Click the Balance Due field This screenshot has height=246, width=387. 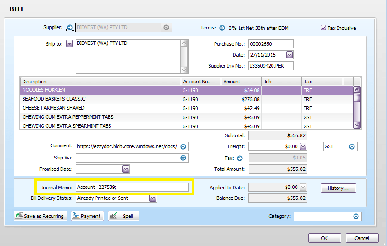click(278, 198)
